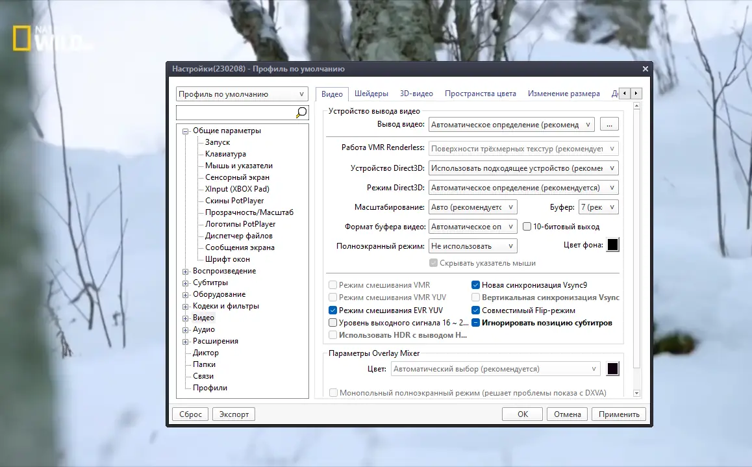Select Логотипы PotPlayer tree item

[240, 224]
